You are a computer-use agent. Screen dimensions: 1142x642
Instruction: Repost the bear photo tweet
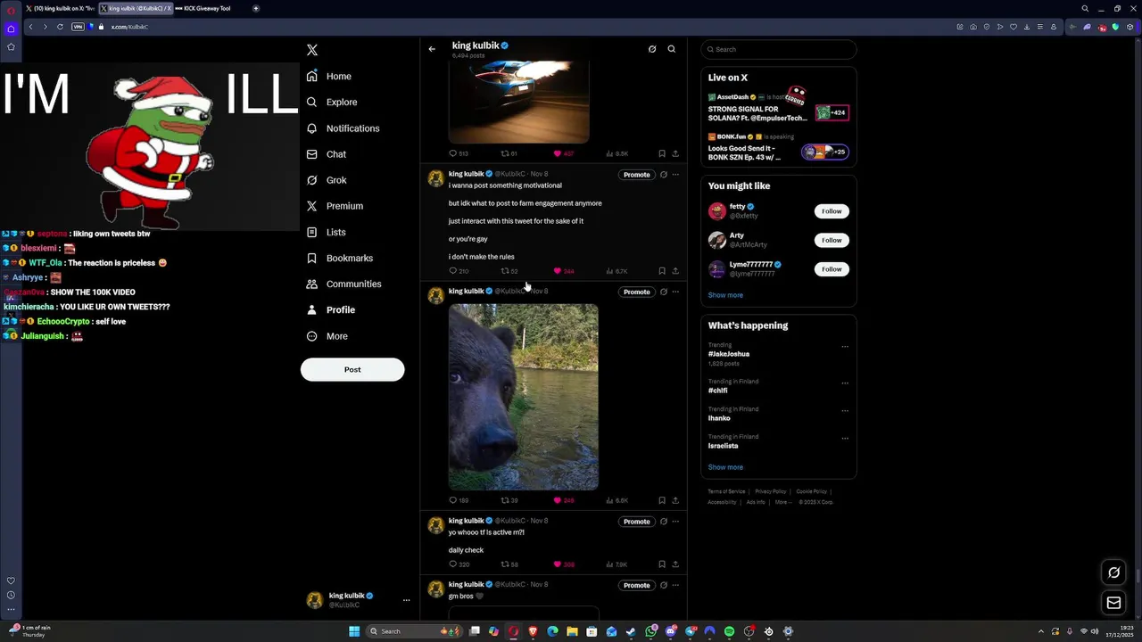coord(505,500)
